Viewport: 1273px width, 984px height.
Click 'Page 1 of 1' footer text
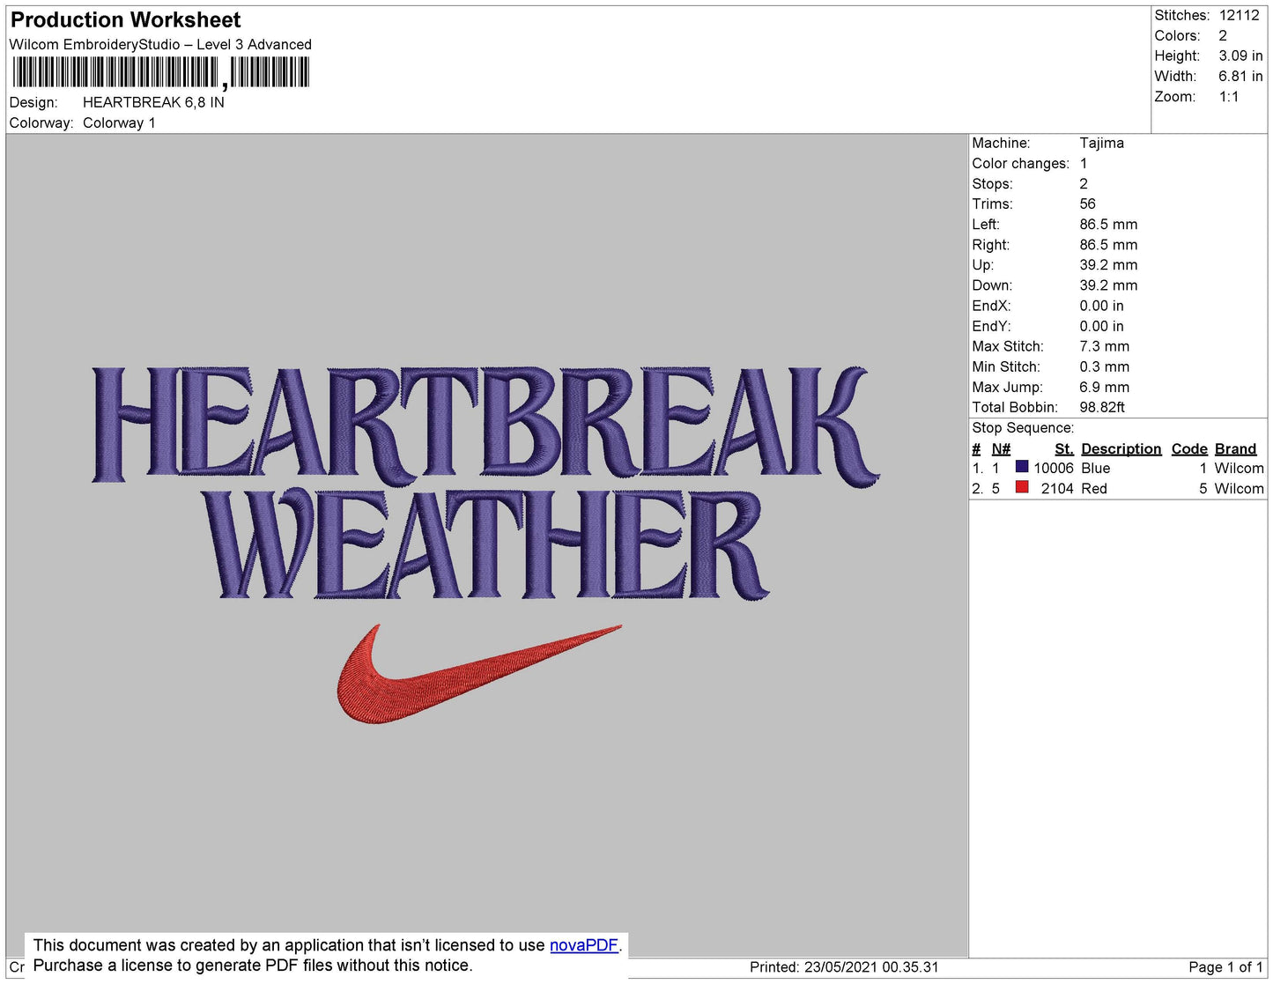coord(1225,967)
